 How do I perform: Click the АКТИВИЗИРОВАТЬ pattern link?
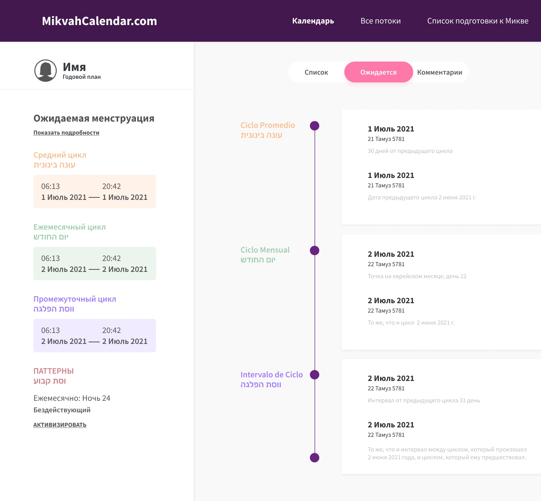[x=60, y=425]
